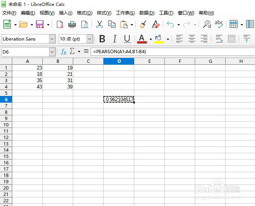
Task: Click the Sum sigma icon
Action: [72, 51]
